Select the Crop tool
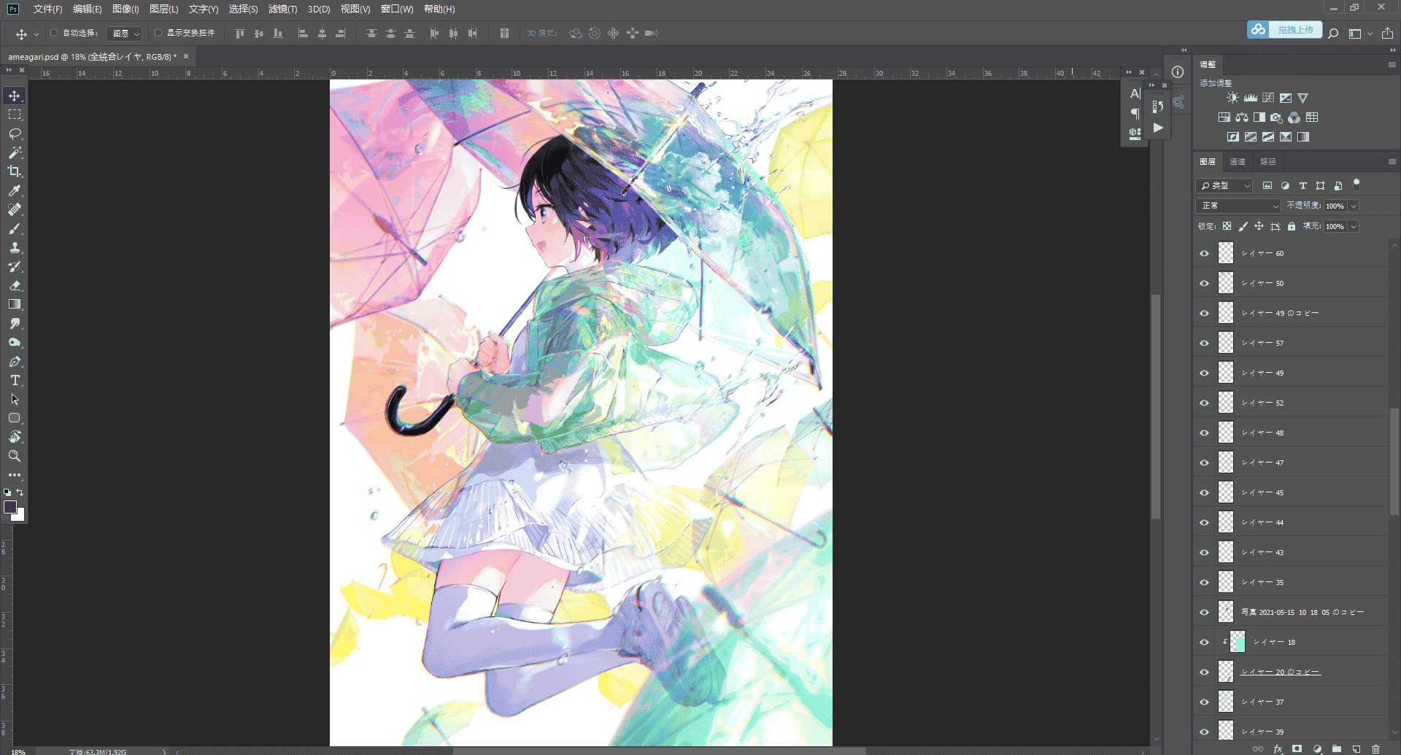 (15, 171)
